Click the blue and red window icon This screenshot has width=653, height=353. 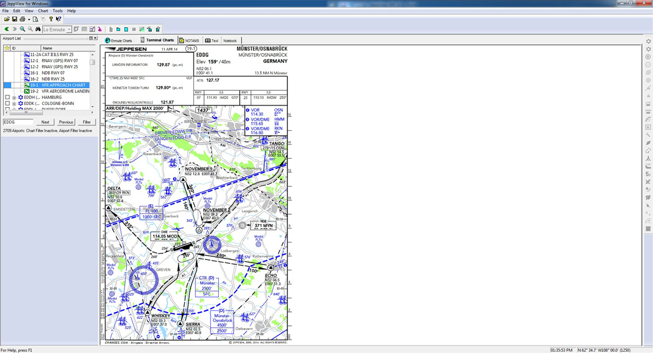(92, 29)
